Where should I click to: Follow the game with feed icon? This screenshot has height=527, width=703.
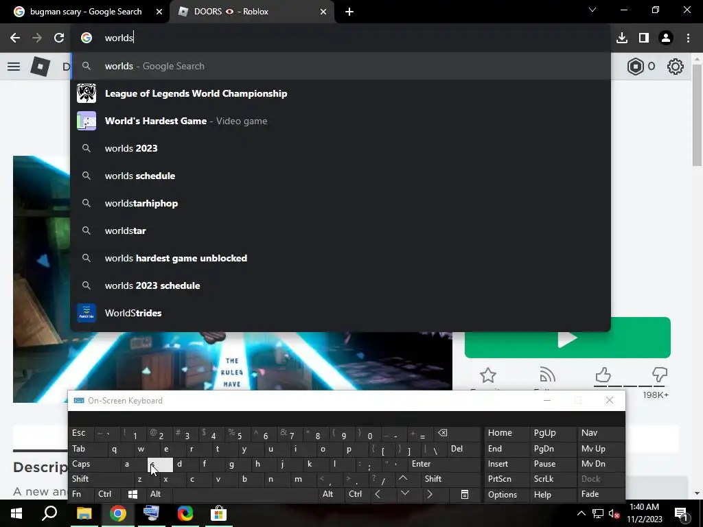[547, 375]
